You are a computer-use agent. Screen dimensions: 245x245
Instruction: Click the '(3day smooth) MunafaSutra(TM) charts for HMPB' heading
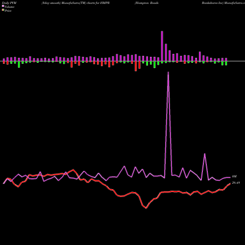pos(75,3)
